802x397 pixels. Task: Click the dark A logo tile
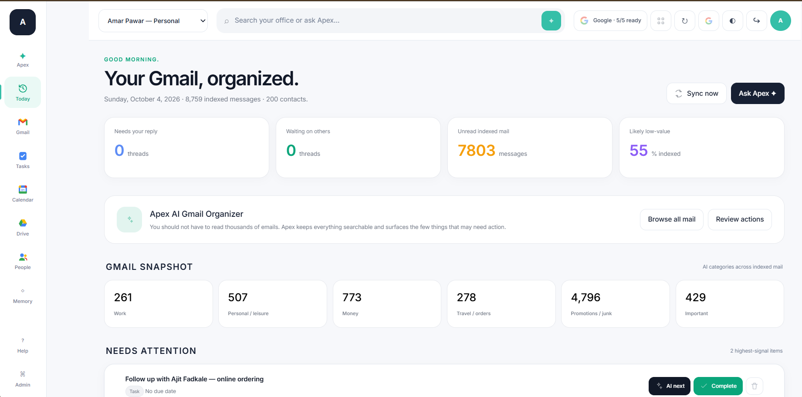23,22
